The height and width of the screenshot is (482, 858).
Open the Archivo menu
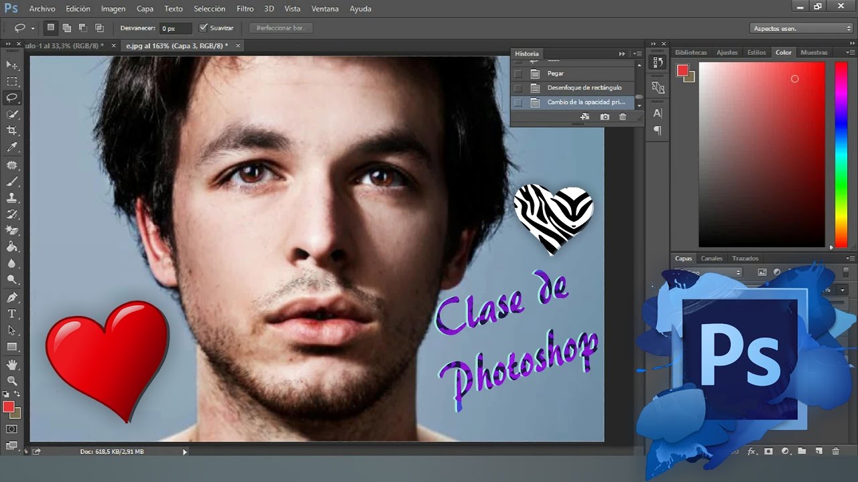42,9
